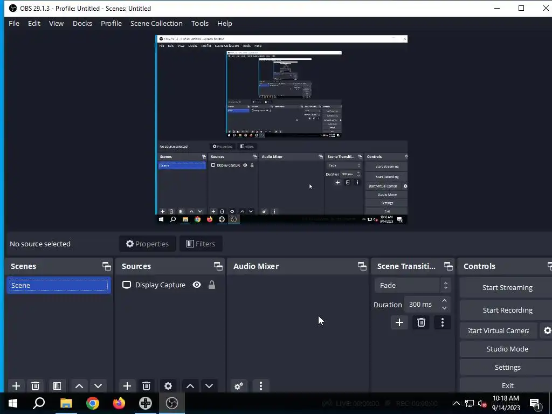Switch to OBS Studio taskbar icon

pos(172,403)
